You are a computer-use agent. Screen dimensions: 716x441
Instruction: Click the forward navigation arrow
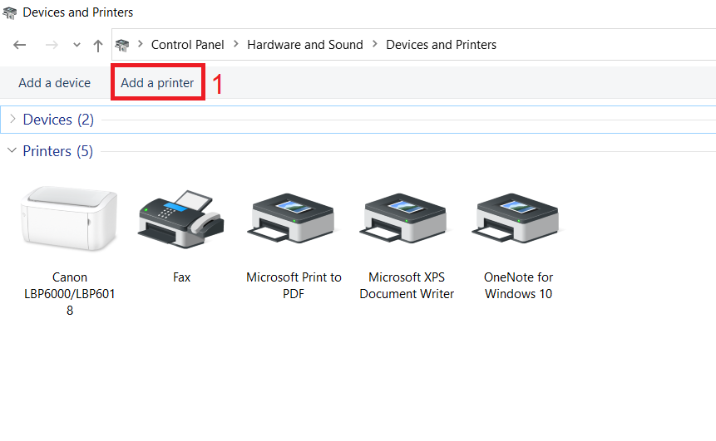click(52, 45)
